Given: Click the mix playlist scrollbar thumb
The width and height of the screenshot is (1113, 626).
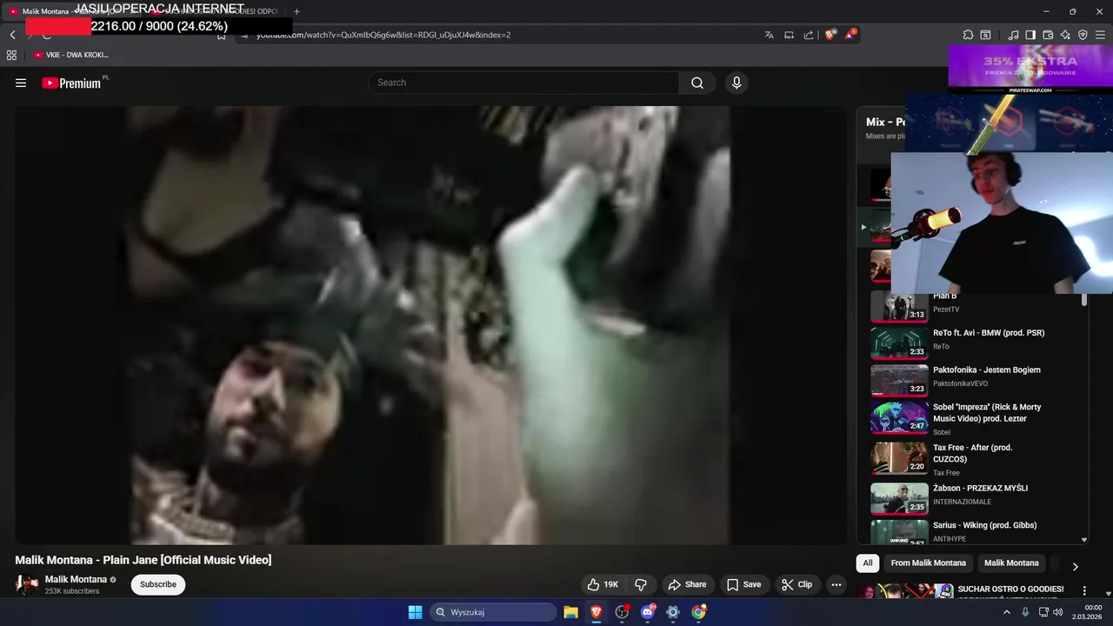Looking at the screenshot, I should pos(1084,300).
